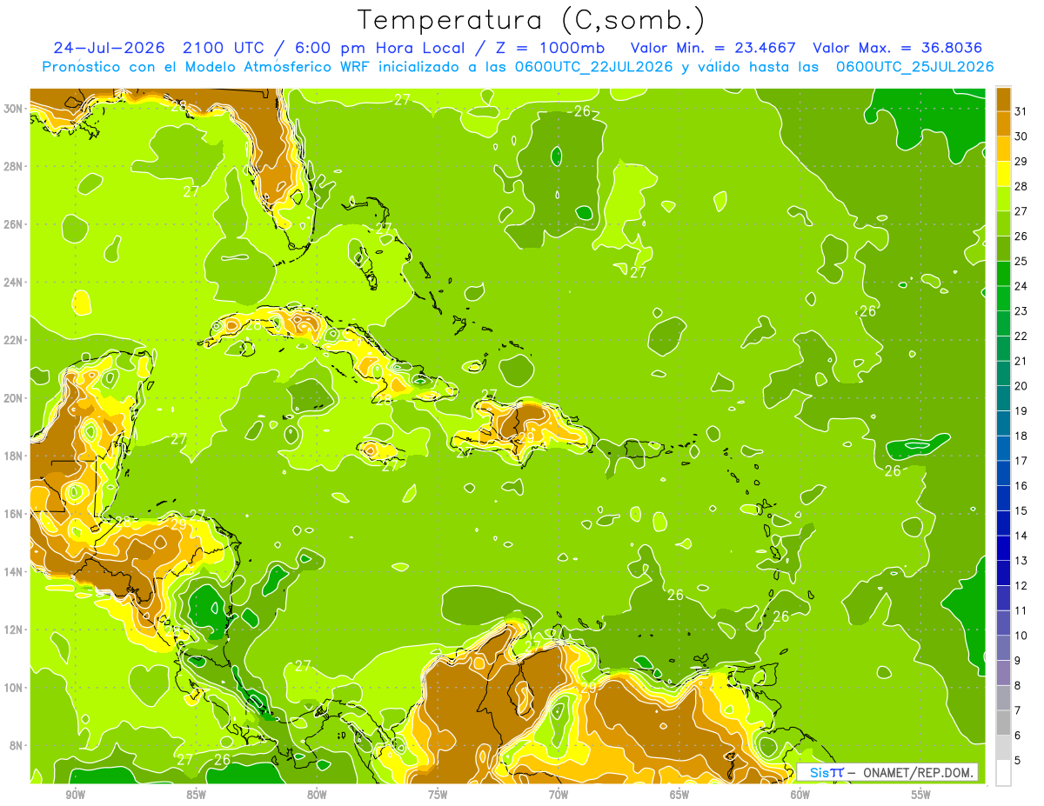Click color scale legend value 25
The image size is (1044, 806).
1021,262
